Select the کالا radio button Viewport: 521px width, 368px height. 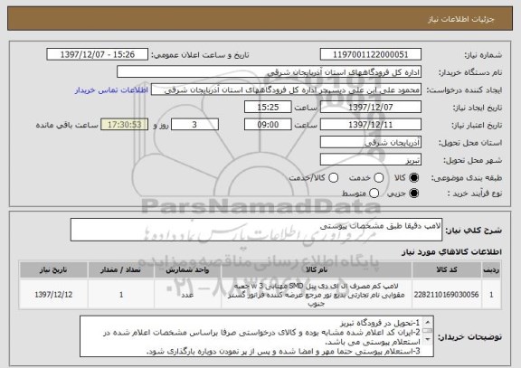click(414, 178)
